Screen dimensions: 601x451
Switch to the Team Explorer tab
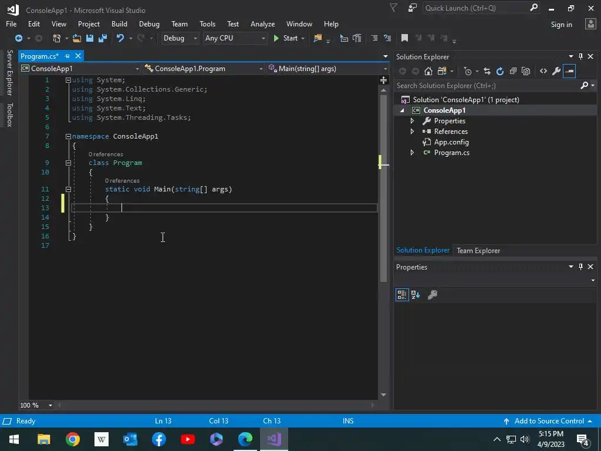click(478, 250)
